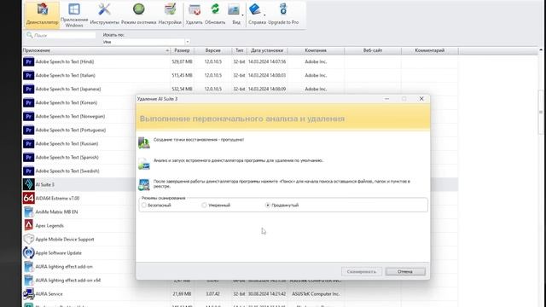Open the Инструменты toolbar icon
This screenshot has width=546, height=307.
click(104, 14)
